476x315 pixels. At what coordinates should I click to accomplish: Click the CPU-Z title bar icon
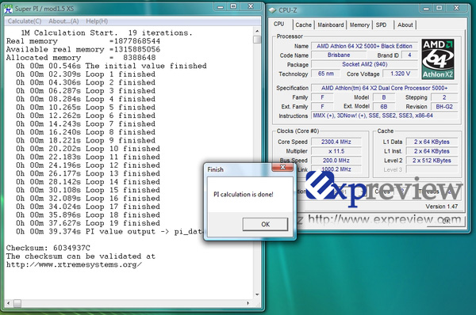coord(272,10)
